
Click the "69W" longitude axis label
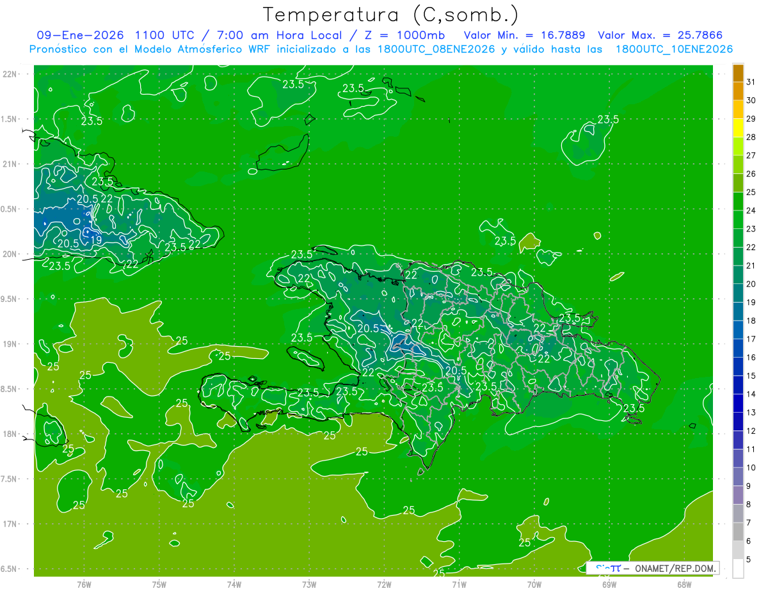click(x=609, y=584)
